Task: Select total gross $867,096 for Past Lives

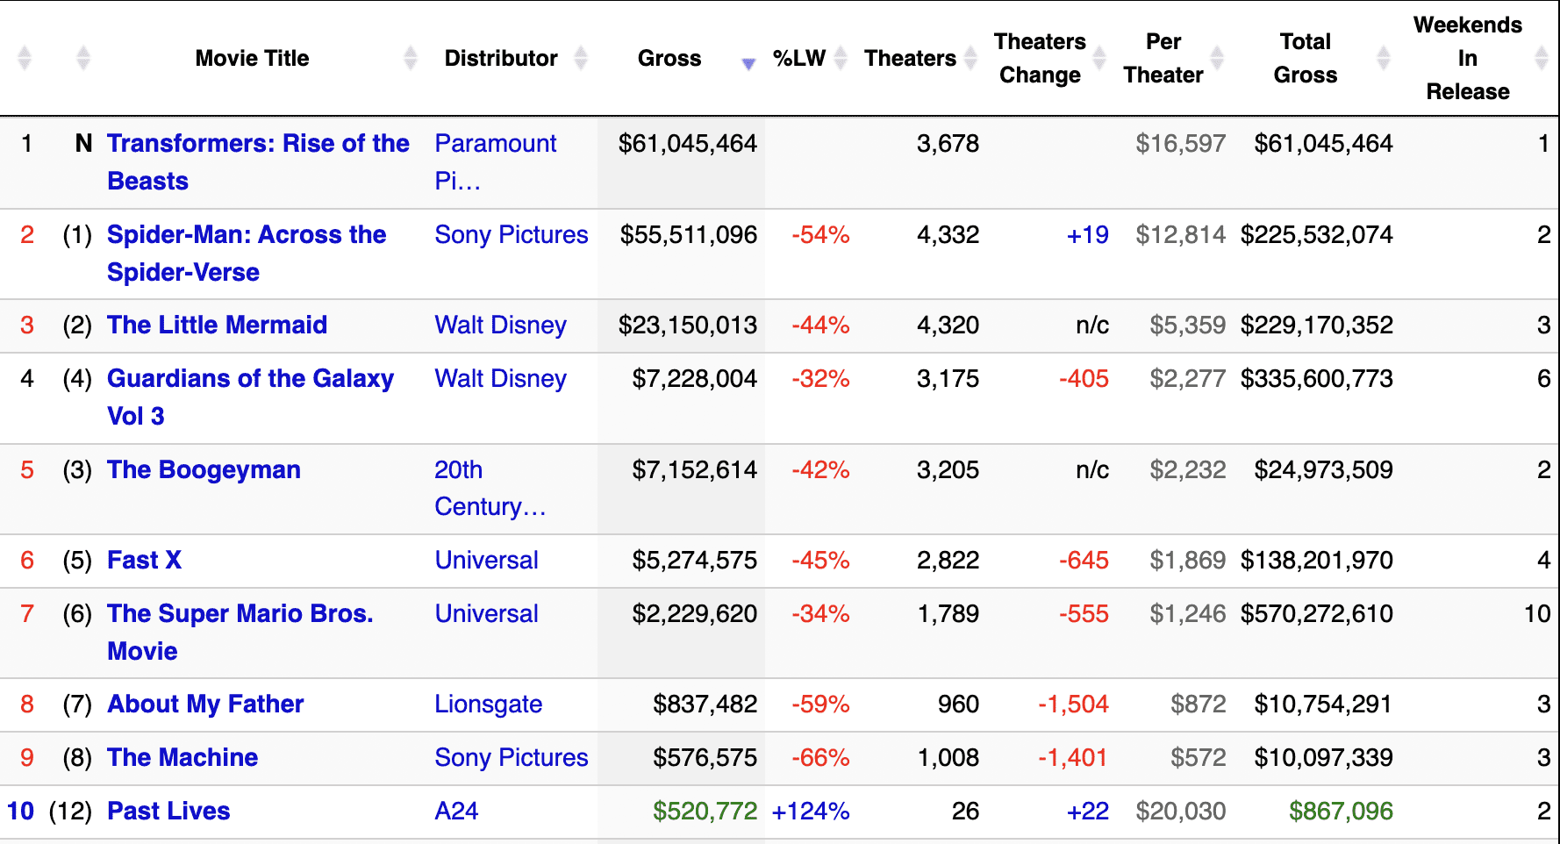Action: 1341,812
